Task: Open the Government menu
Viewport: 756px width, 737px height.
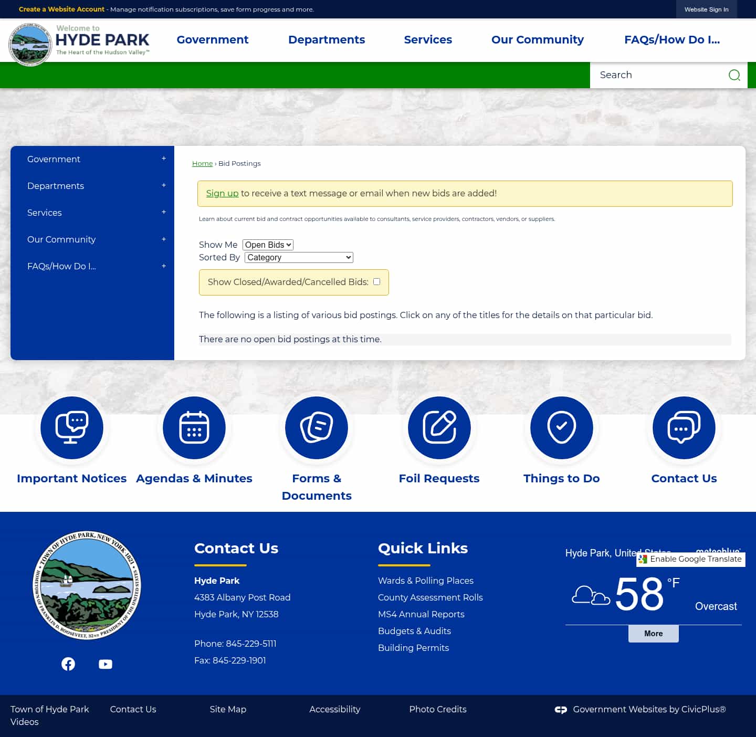Action: click(x=213, y=39)
